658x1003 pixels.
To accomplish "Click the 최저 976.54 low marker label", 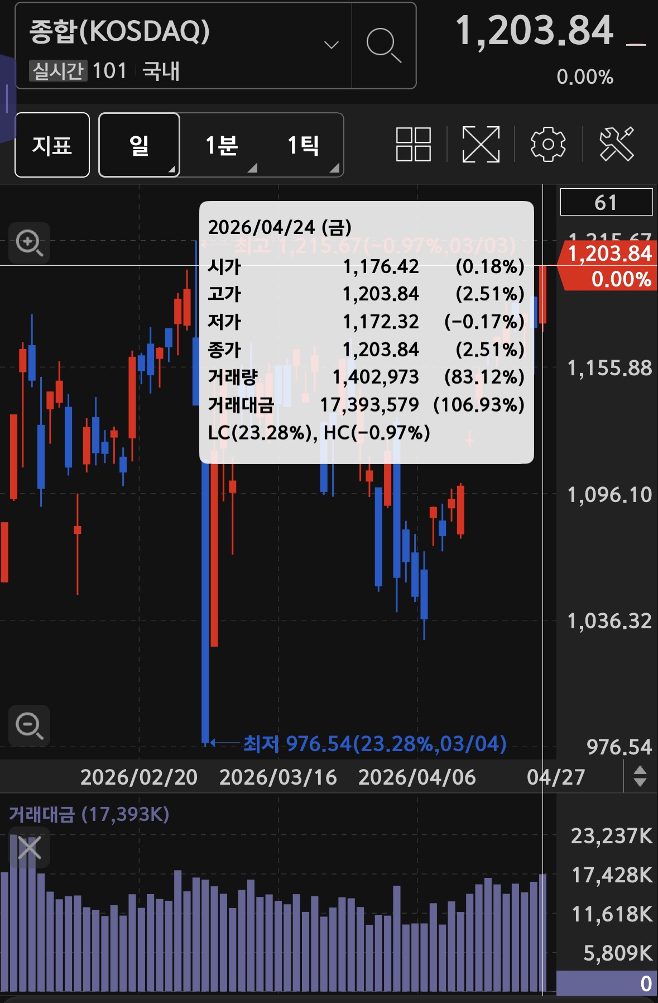I will tap(374, 744).
